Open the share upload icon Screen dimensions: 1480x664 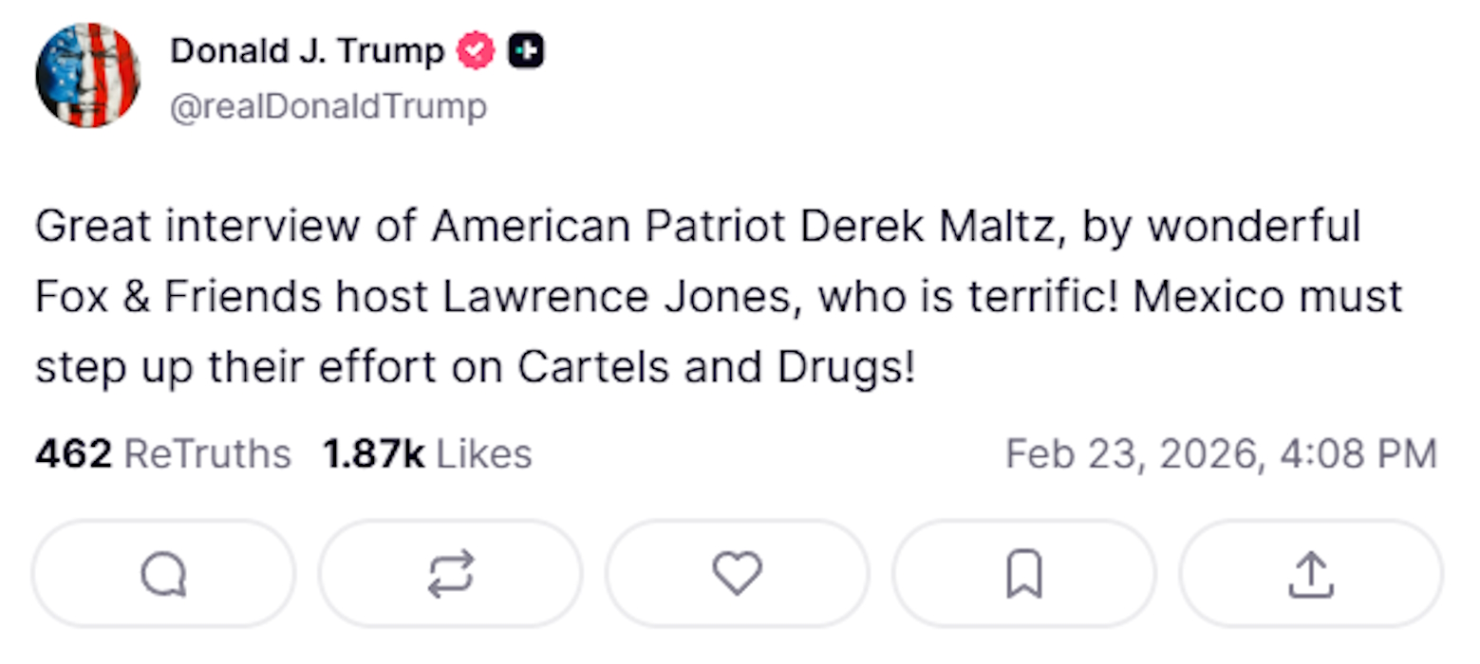[x=1311, y=574]
